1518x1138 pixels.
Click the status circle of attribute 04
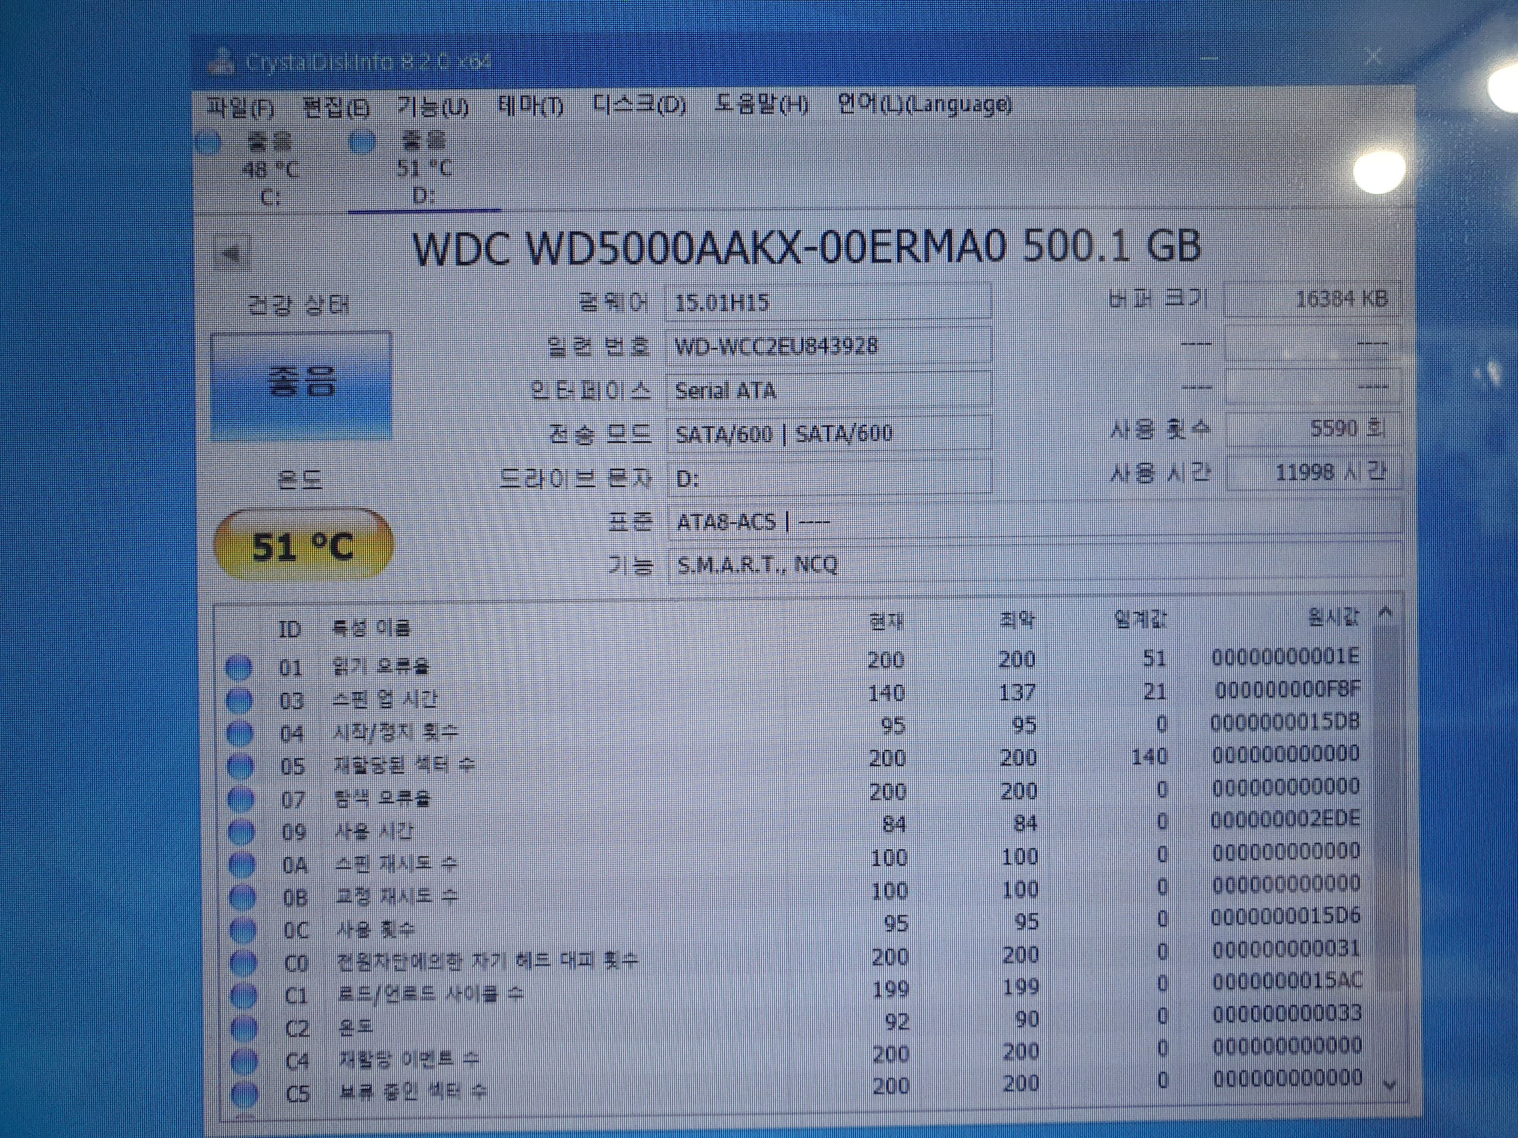[239, 733]
